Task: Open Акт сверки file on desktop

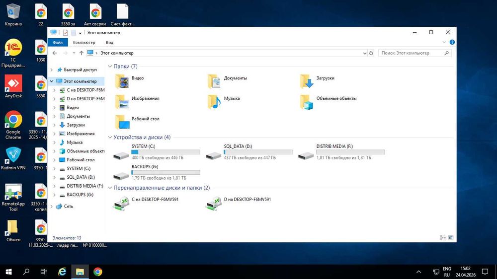Action: 95,15
